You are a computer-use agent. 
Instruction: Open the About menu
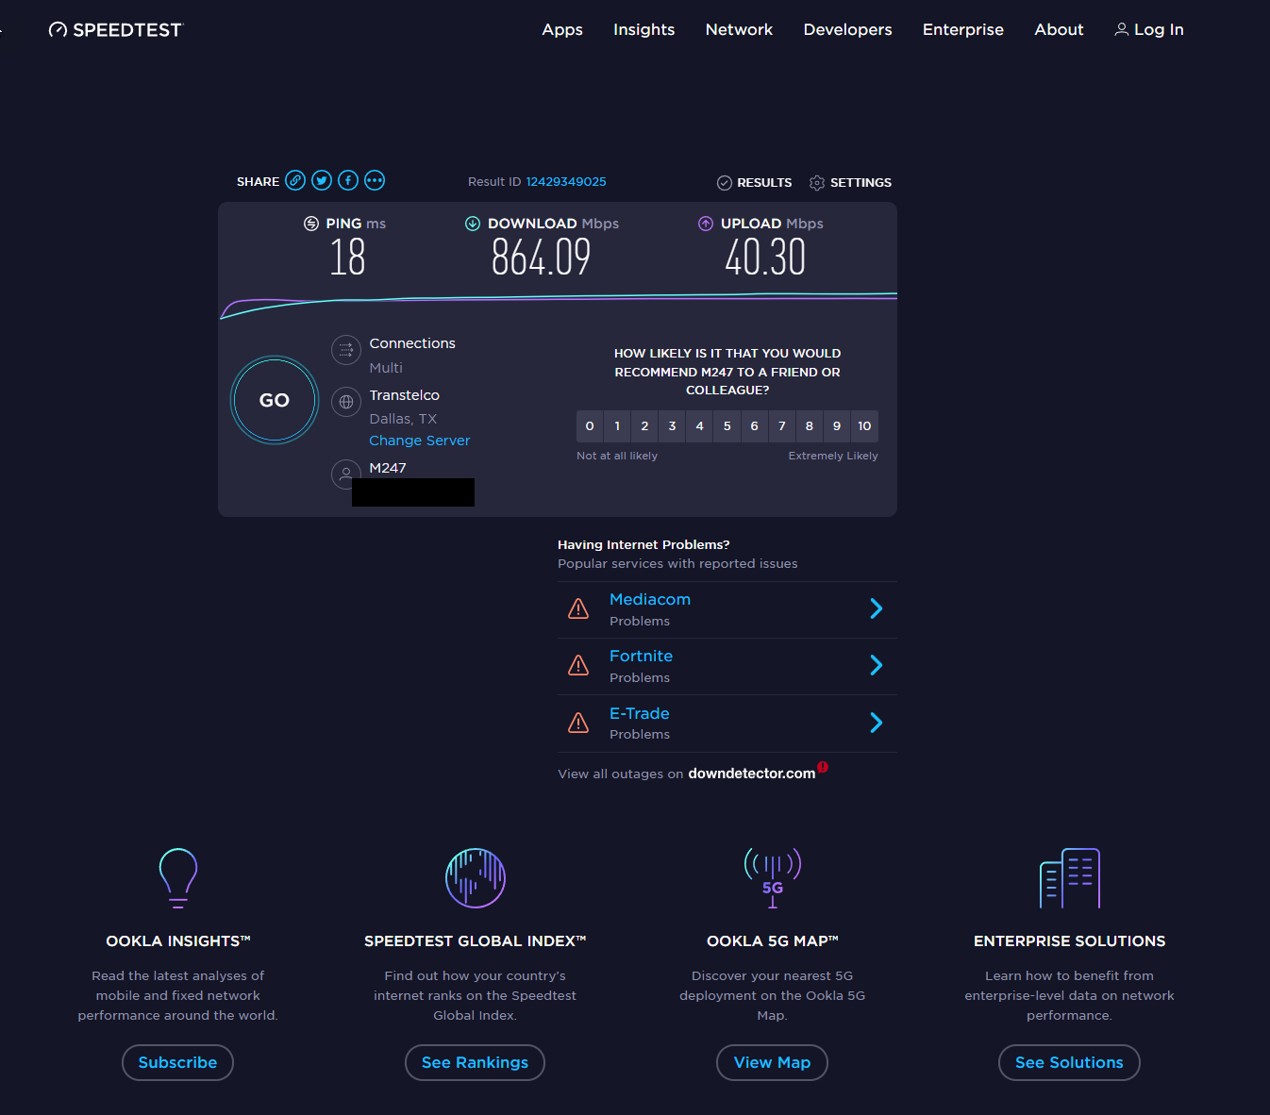tap(1059, 29)
